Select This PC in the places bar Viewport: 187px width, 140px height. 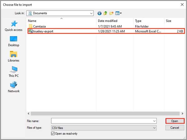[x=14, y=72]
